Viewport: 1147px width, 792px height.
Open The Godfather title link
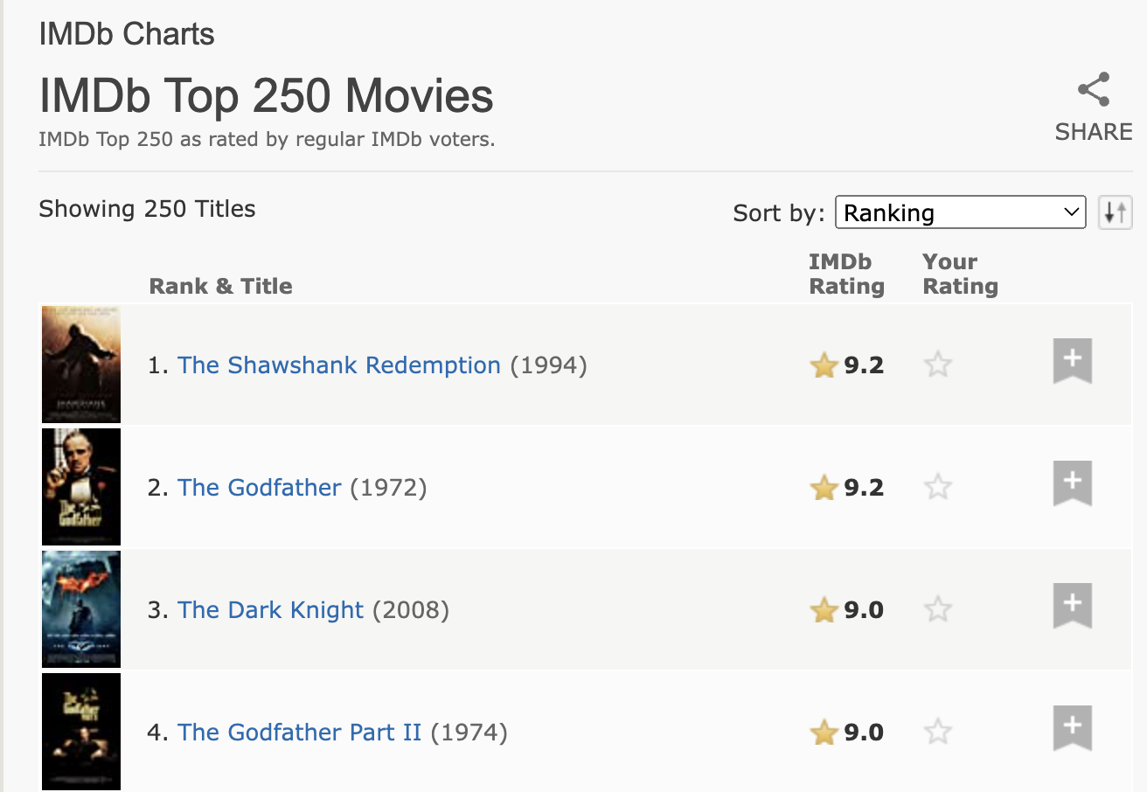point(259,487)
